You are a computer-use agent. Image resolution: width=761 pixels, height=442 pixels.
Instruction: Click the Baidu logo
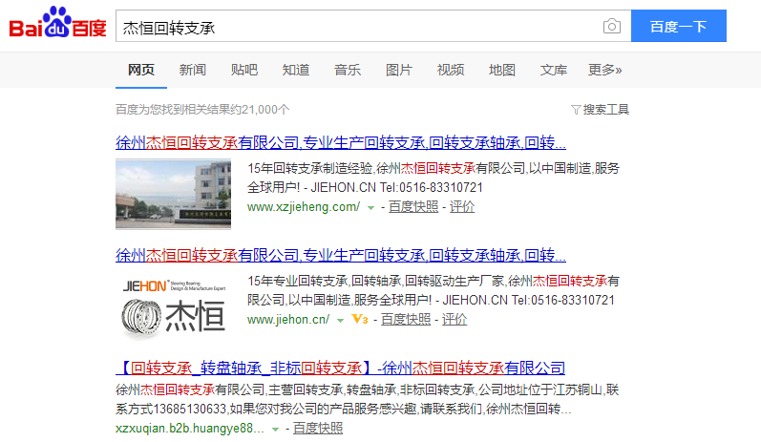pos(57,23)
